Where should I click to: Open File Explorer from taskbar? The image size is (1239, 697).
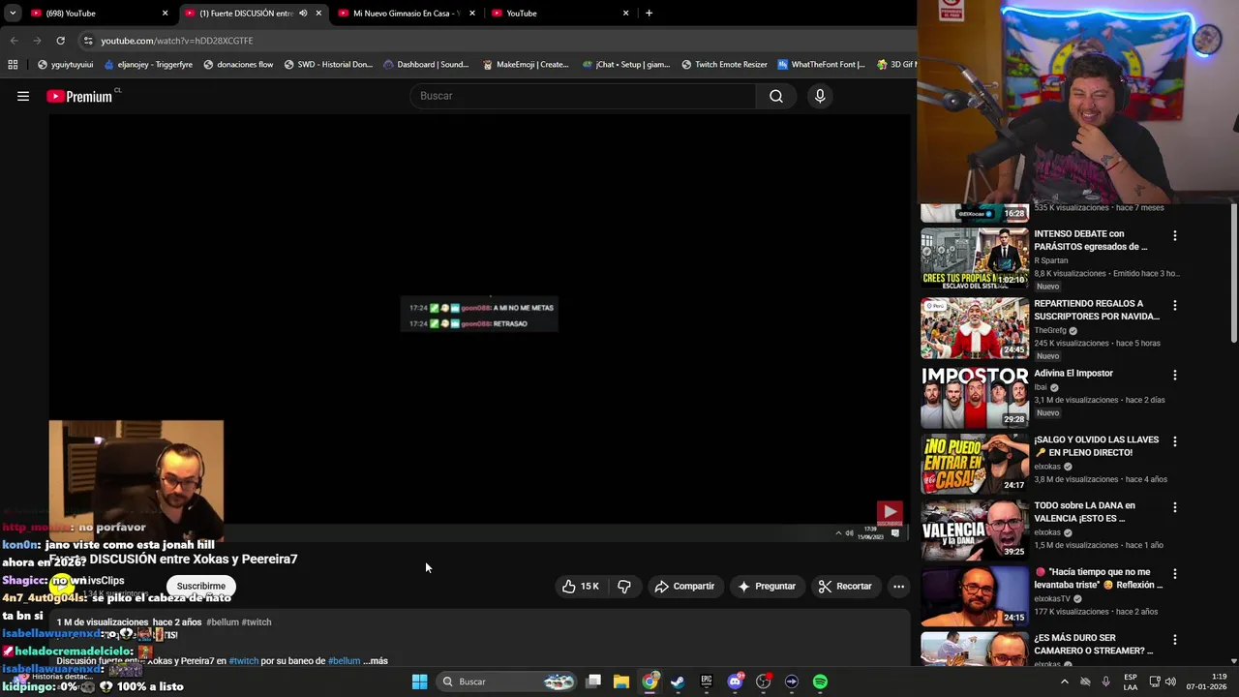coord(621,682)
